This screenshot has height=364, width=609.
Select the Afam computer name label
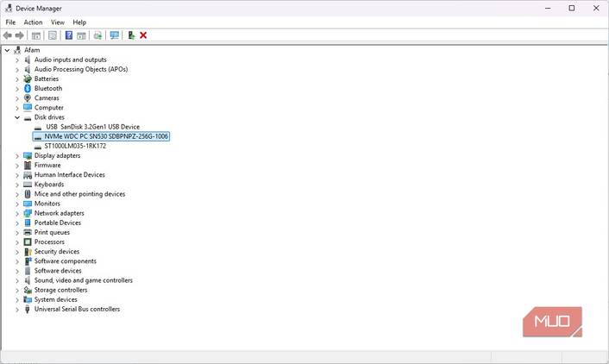(32, 50)
